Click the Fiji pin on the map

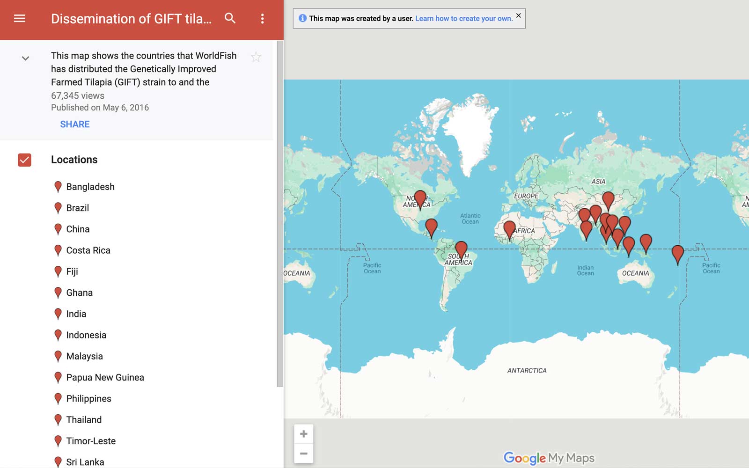click(x=677, y=253)
